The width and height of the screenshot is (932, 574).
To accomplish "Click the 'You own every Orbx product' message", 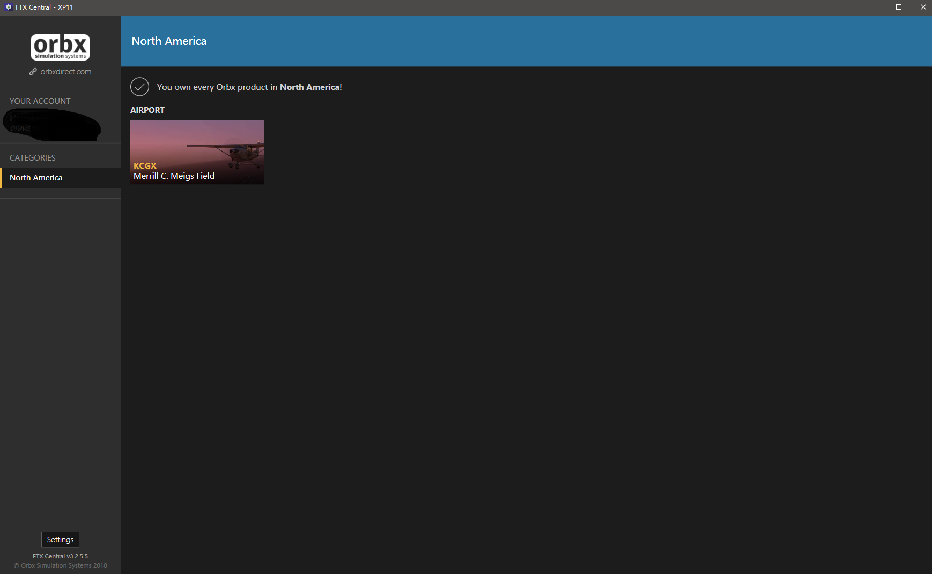I will [x=249, y=87].
